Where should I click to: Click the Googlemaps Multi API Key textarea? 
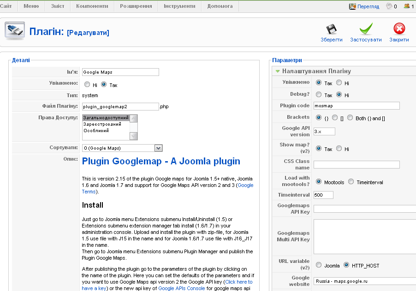pos(365,237)
